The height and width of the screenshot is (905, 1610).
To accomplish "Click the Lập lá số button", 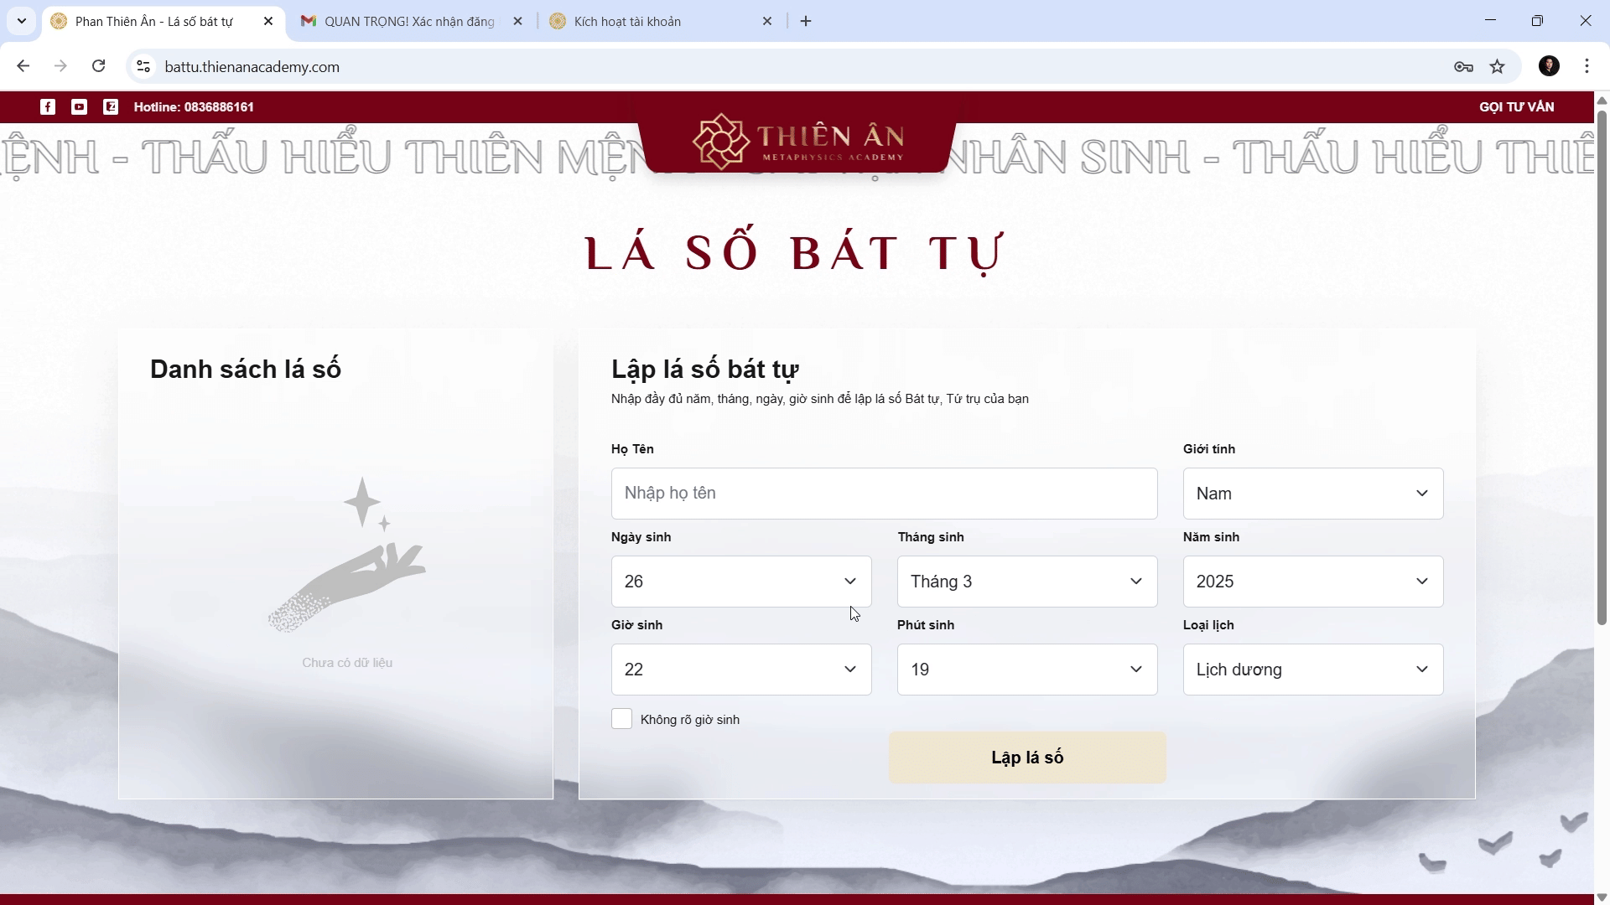I will pyautogui.click(x=1026, y=758).
